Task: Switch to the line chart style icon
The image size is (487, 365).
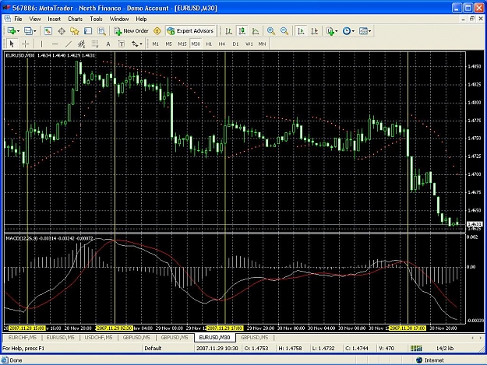Action: tap(256, 31)
